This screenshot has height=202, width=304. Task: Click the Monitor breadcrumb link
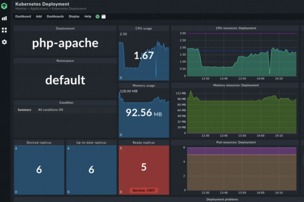pos(21,9)
